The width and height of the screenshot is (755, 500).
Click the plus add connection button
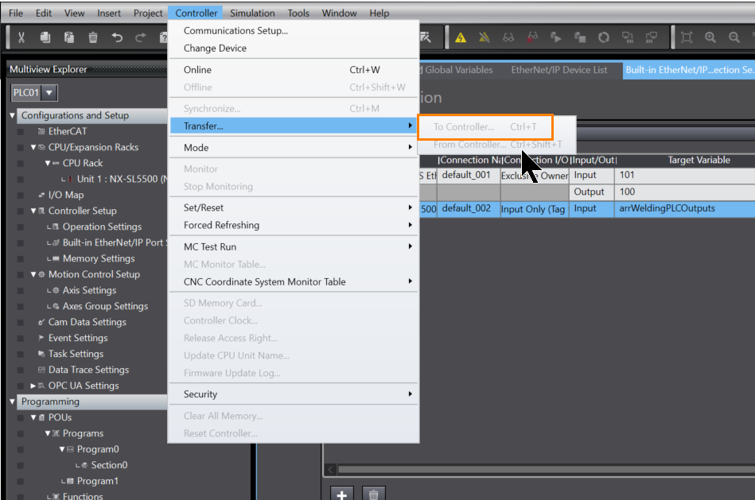(x=342, y=494)
